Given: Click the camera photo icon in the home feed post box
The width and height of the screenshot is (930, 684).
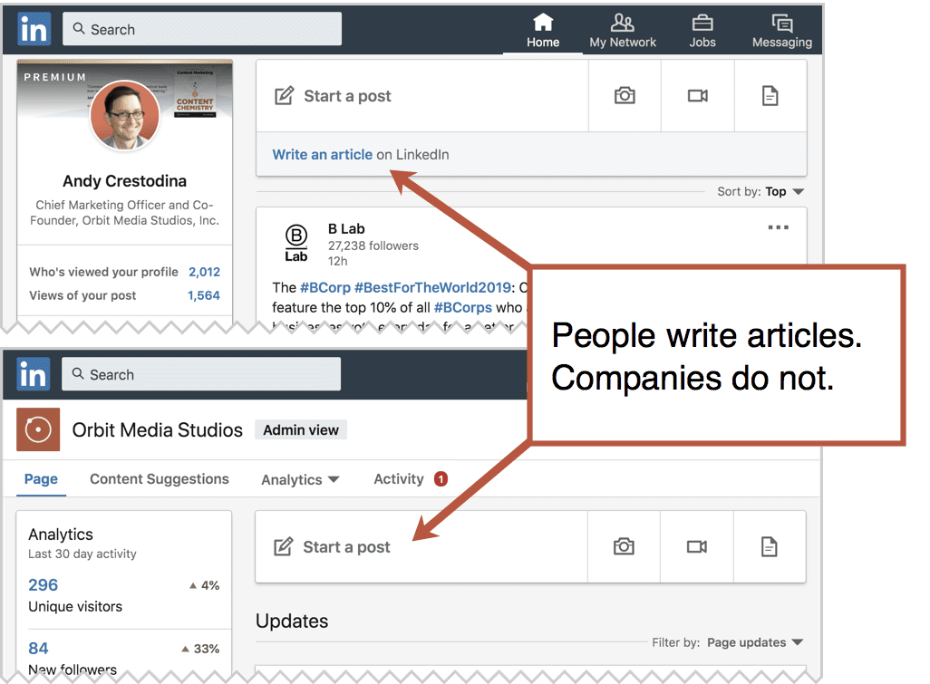Looking at the screenshot, I should tap(625, 95).
